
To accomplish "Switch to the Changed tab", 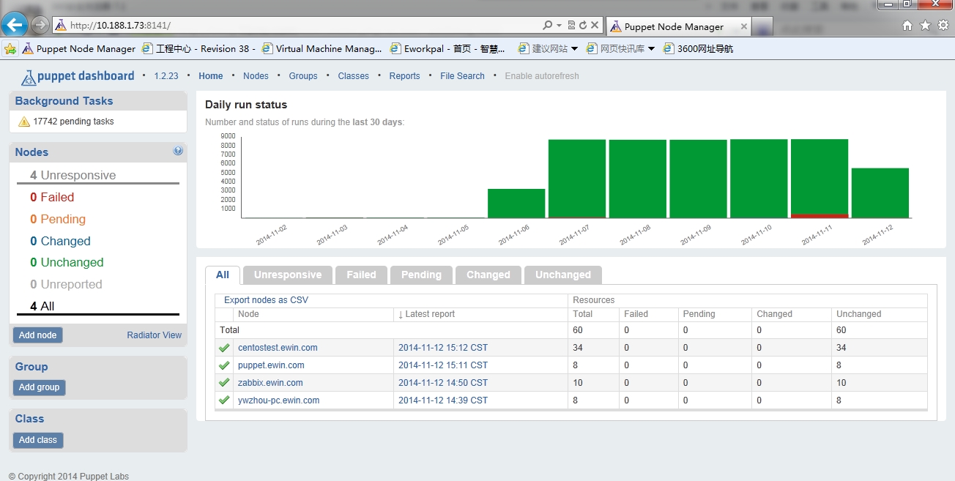I will 488,275.
